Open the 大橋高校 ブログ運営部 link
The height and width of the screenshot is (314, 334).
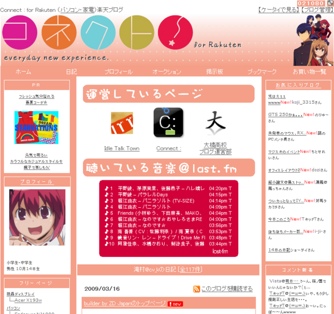point(215,148)
